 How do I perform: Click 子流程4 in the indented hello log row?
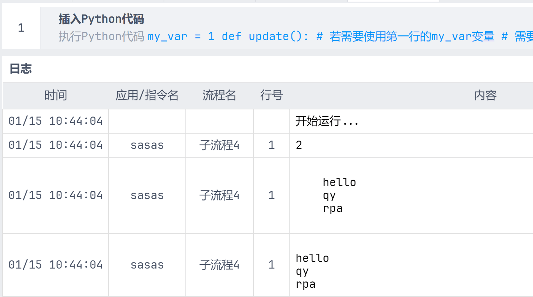coord(219,195)
